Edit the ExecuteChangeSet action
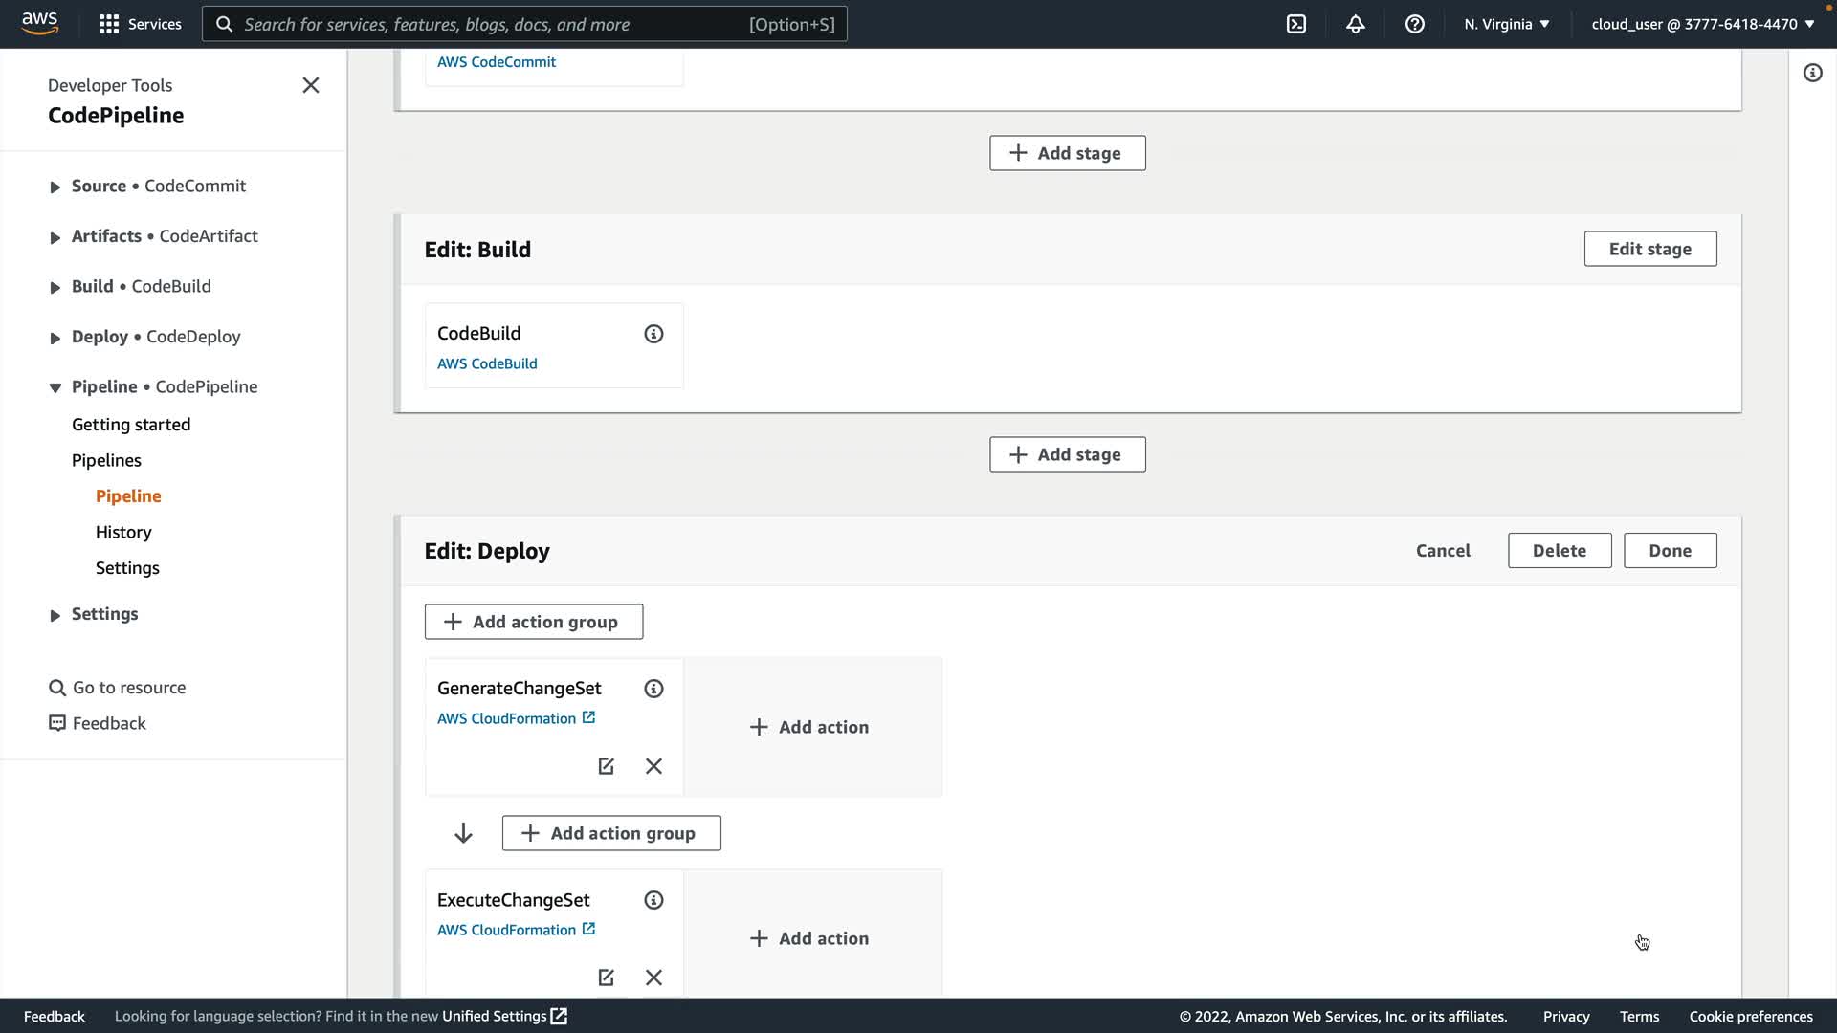The height and width of the screenshot is (1033, 1837). [606, 978]
